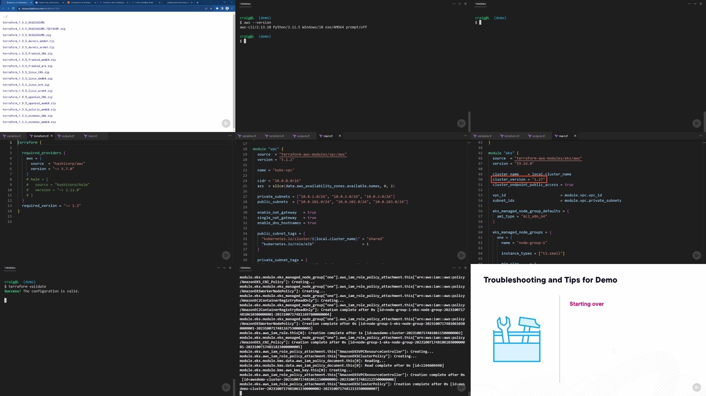Screen dimensions: 706x396
Task: Follow terraform-aws-modules/eks/aws source link
Action: tap(548, 158)
